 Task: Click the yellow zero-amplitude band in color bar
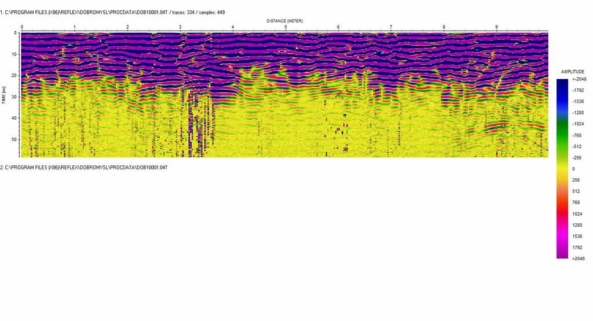(562, 169)
